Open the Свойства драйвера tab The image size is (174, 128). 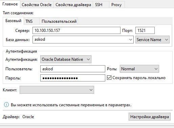[73, 5]
